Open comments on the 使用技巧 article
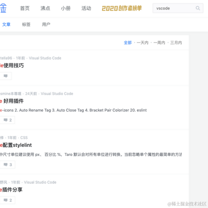 5,76
